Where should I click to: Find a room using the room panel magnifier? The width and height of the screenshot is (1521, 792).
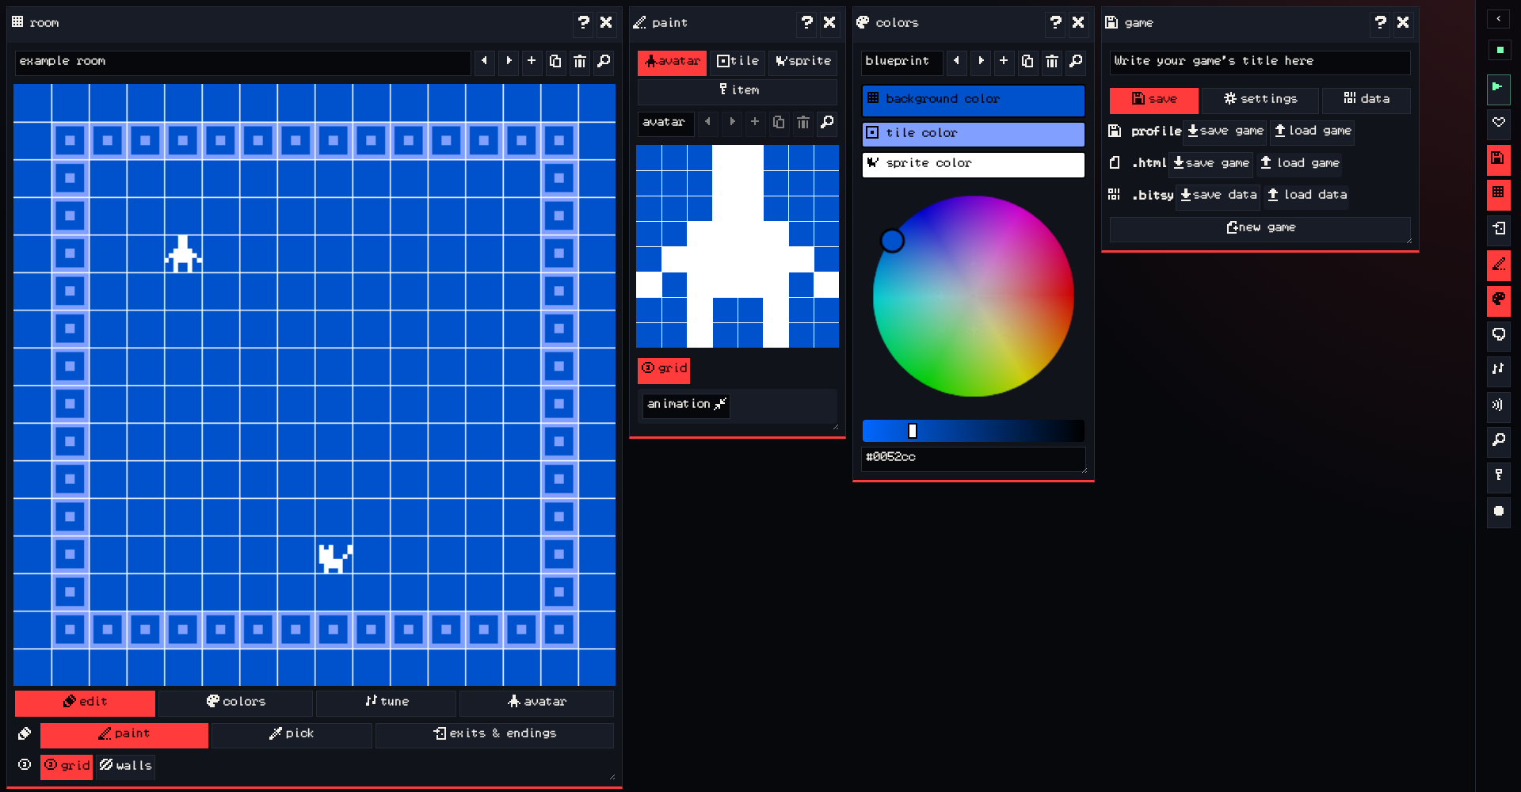pyautogui.click(x=604, y=62)
